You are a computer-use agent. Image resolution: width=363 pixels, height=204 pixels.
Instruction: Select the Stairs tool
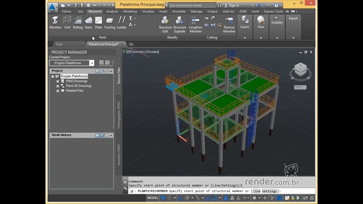point(88,23)
